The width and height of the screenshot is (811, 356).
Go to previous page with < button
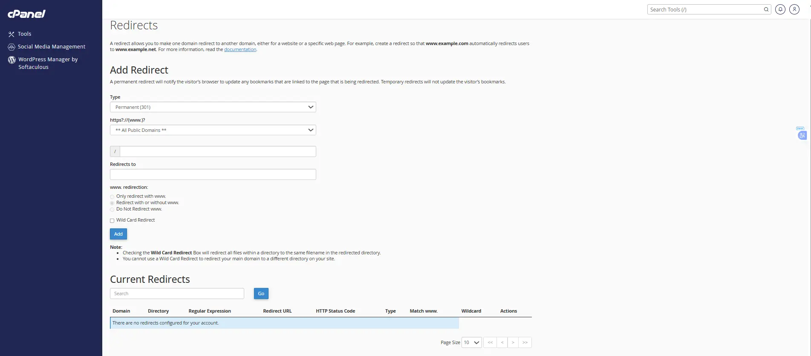502,342
